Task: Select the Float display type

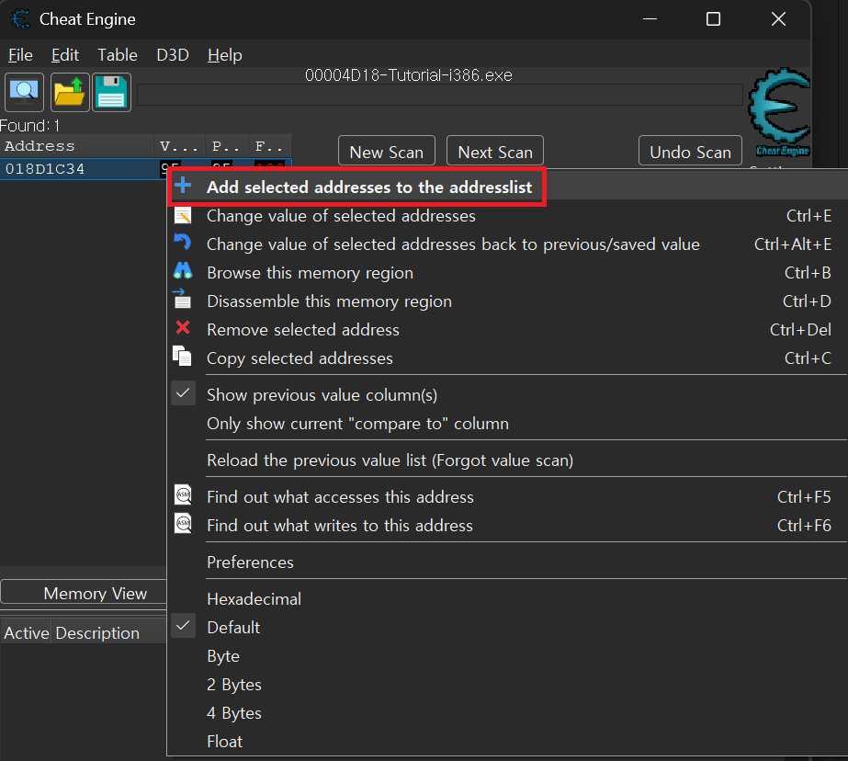Action: [225, 742]
